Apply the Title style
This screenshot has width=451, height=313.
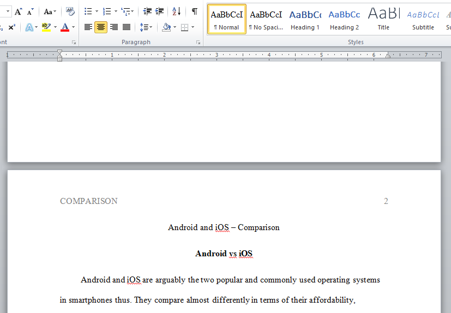pyautogui.click(x=384, y=19)
